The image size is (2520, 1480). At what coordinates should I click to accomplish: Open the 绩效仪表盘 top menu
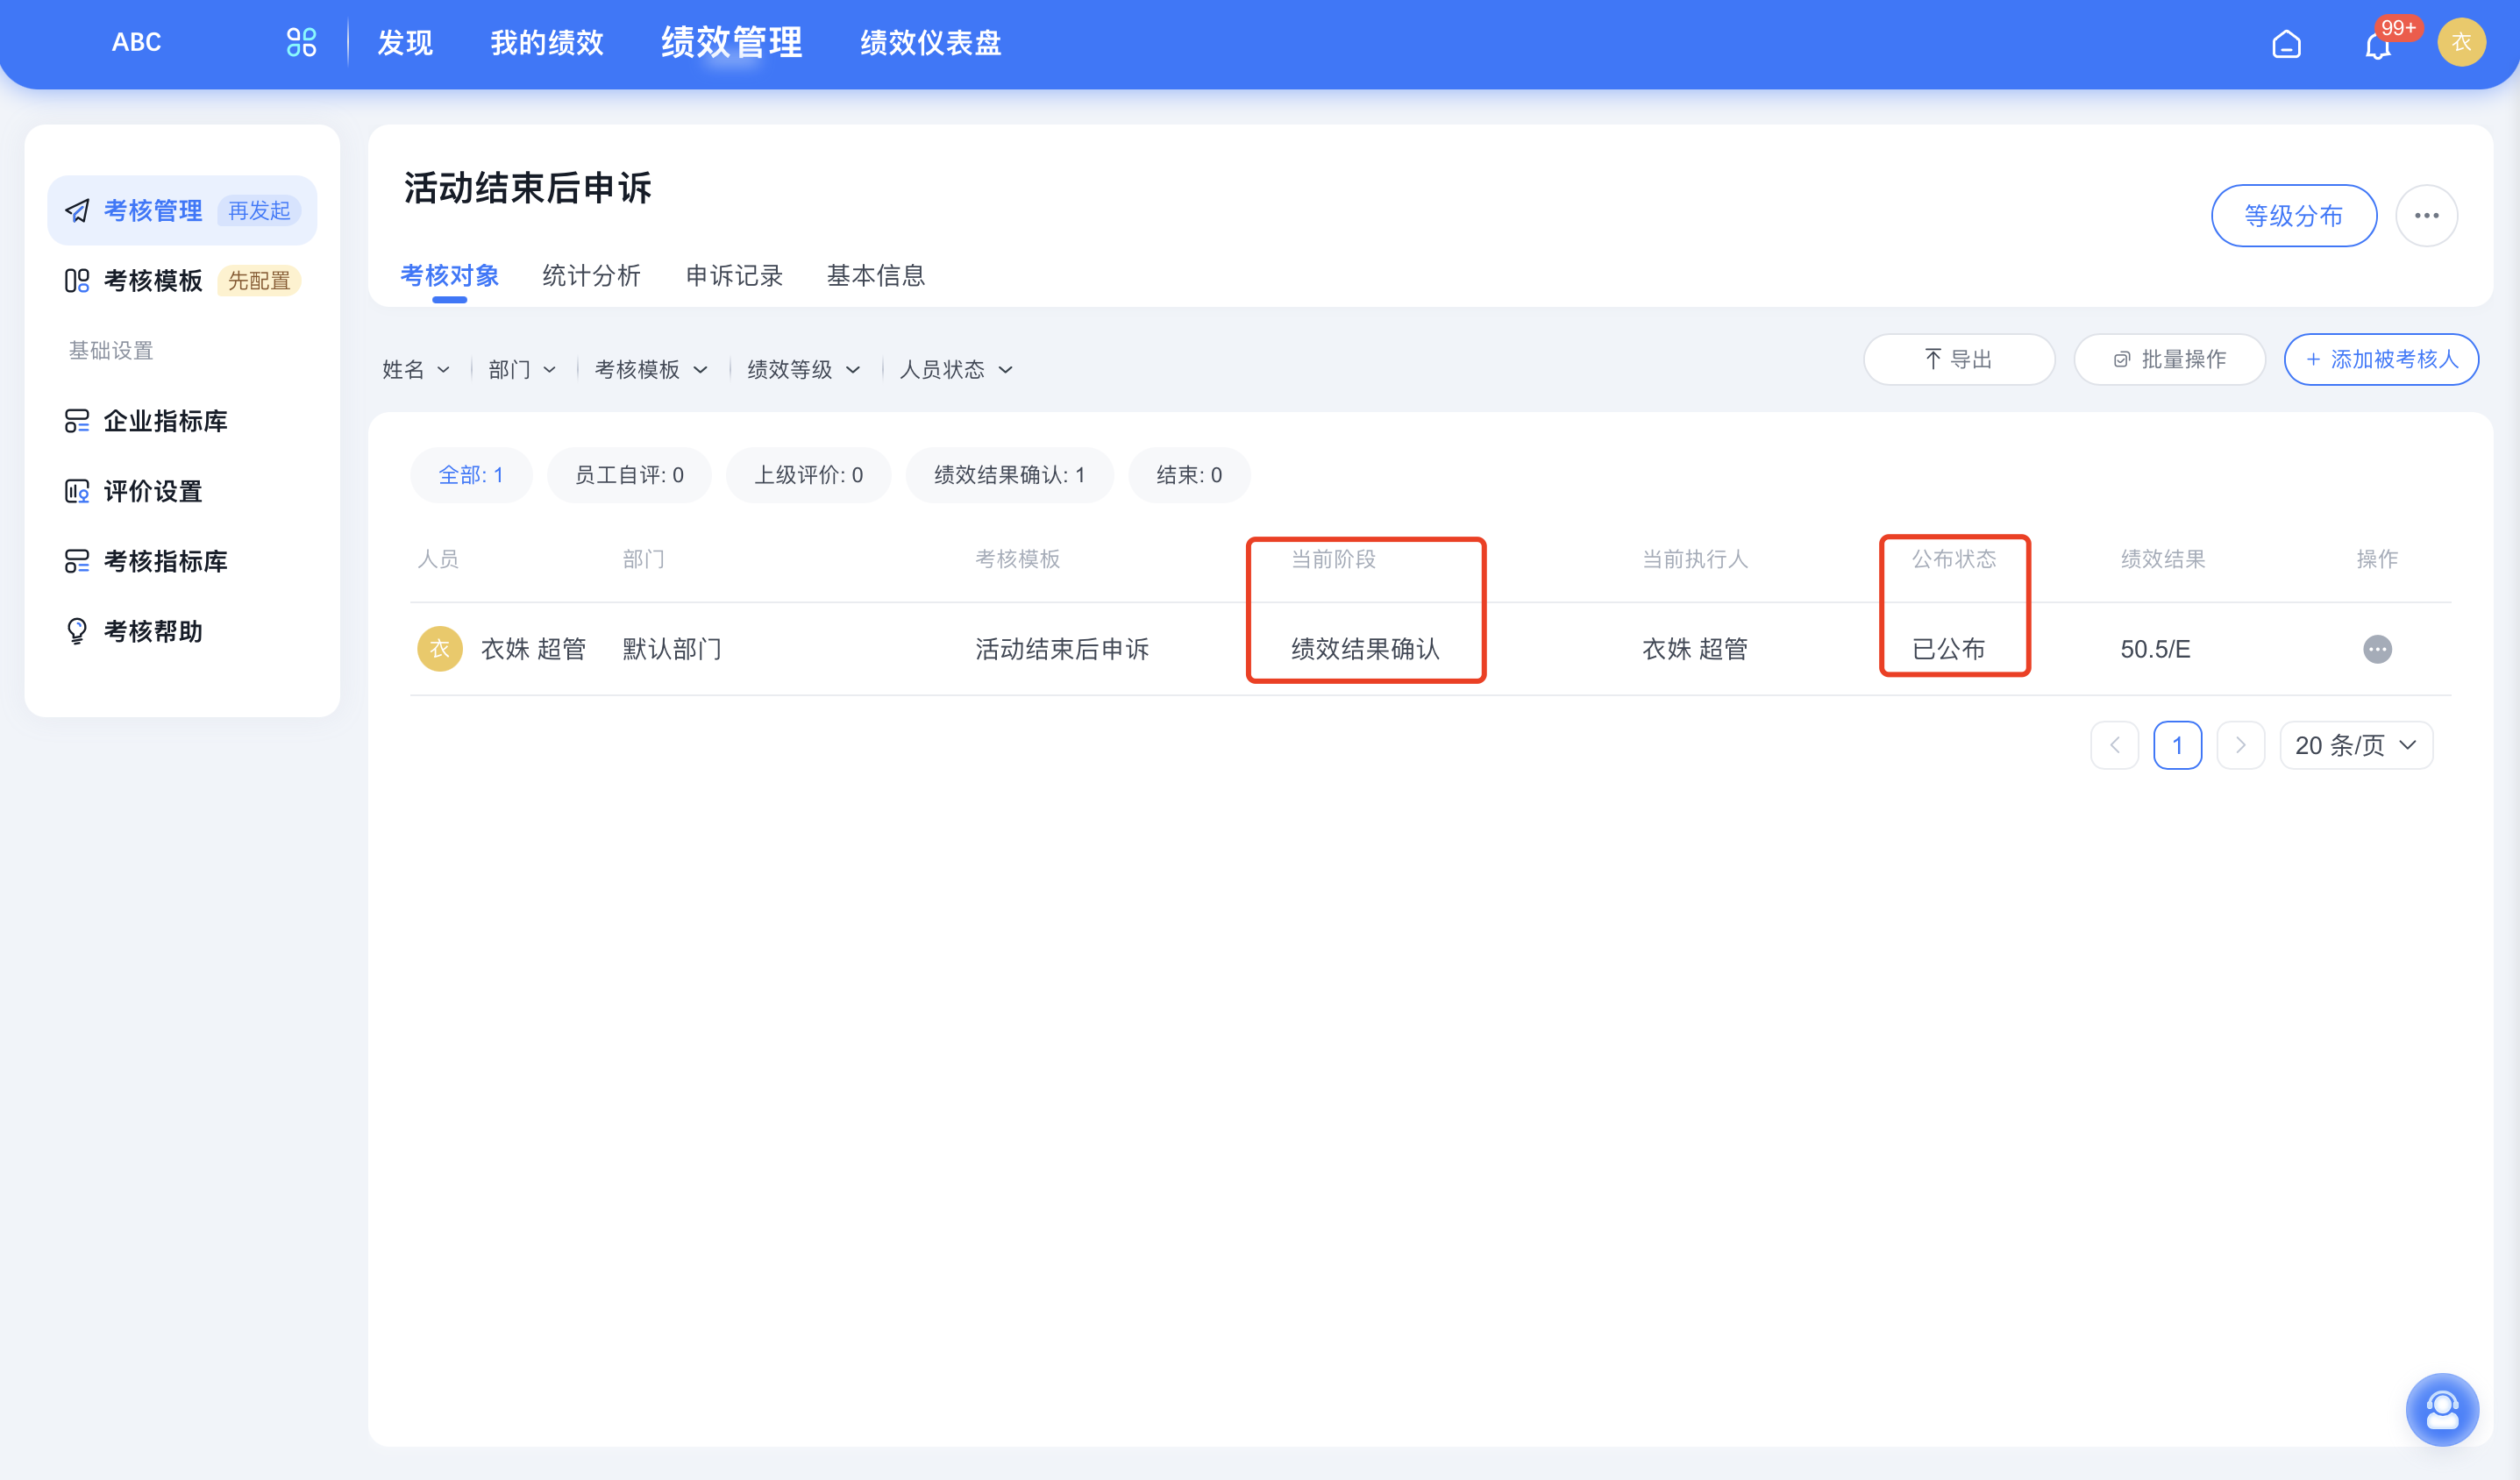pyautogui.click(x=930, y=43)
